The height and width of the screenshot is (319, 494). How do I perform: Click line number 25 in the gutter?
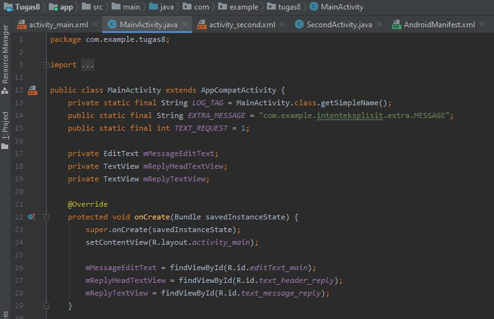tap(19, 255)
